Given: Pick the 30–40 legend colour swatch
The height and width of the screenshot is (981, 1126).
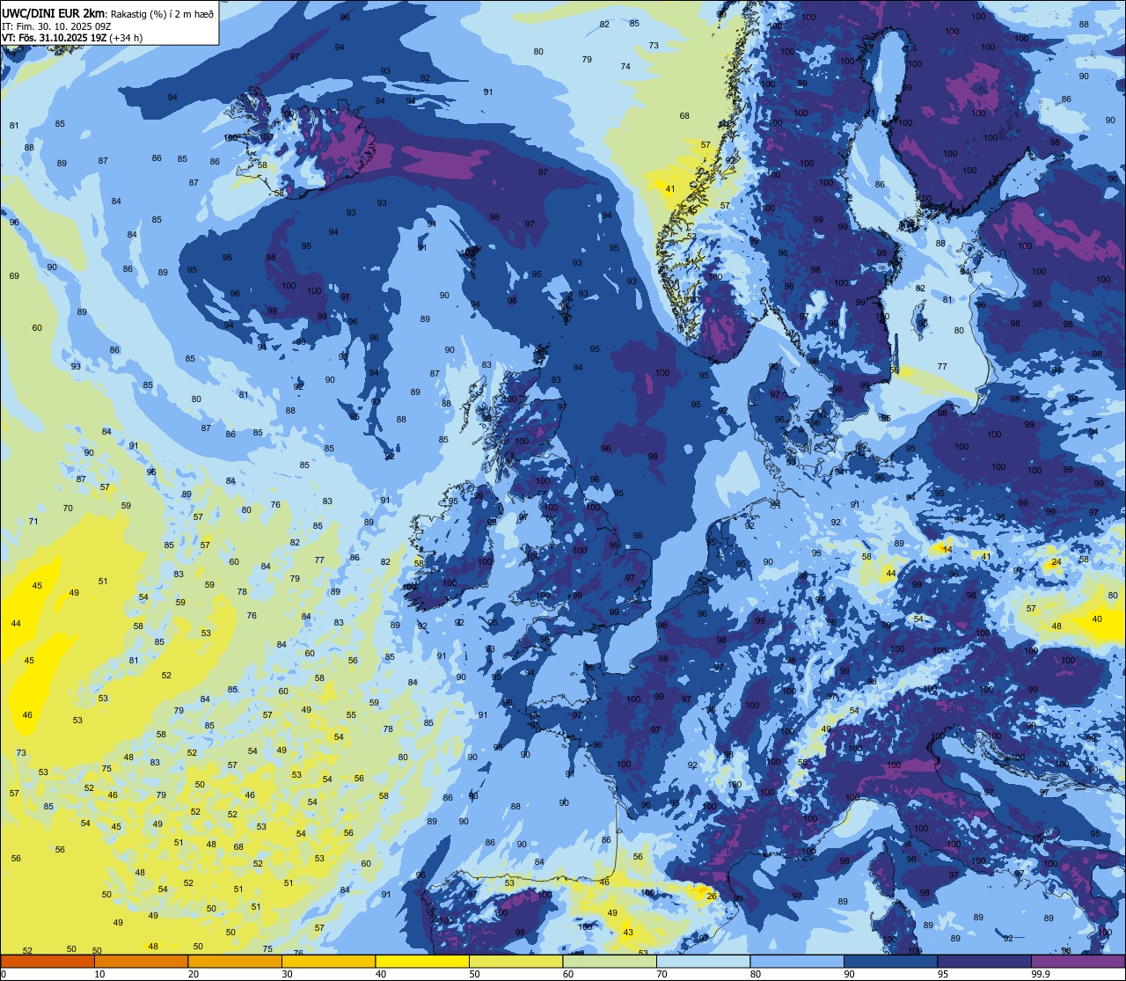Looking at the screenshot, I should (328, 961).
